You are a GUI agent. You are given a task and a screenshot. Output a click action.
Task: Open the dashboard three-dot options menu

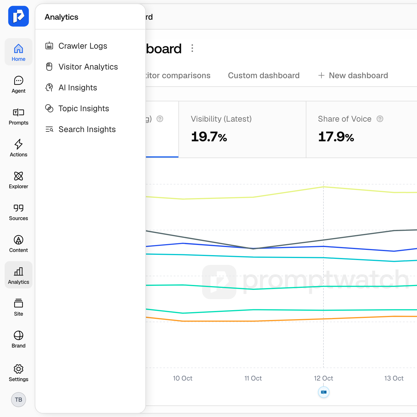pyautogui.click(x=192, y=48)
